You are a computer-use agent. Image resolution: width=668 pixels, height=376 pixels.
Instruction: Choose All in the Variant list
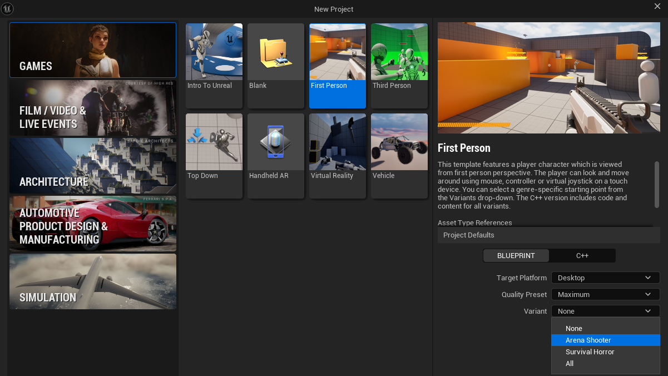[x=605, y=364]
